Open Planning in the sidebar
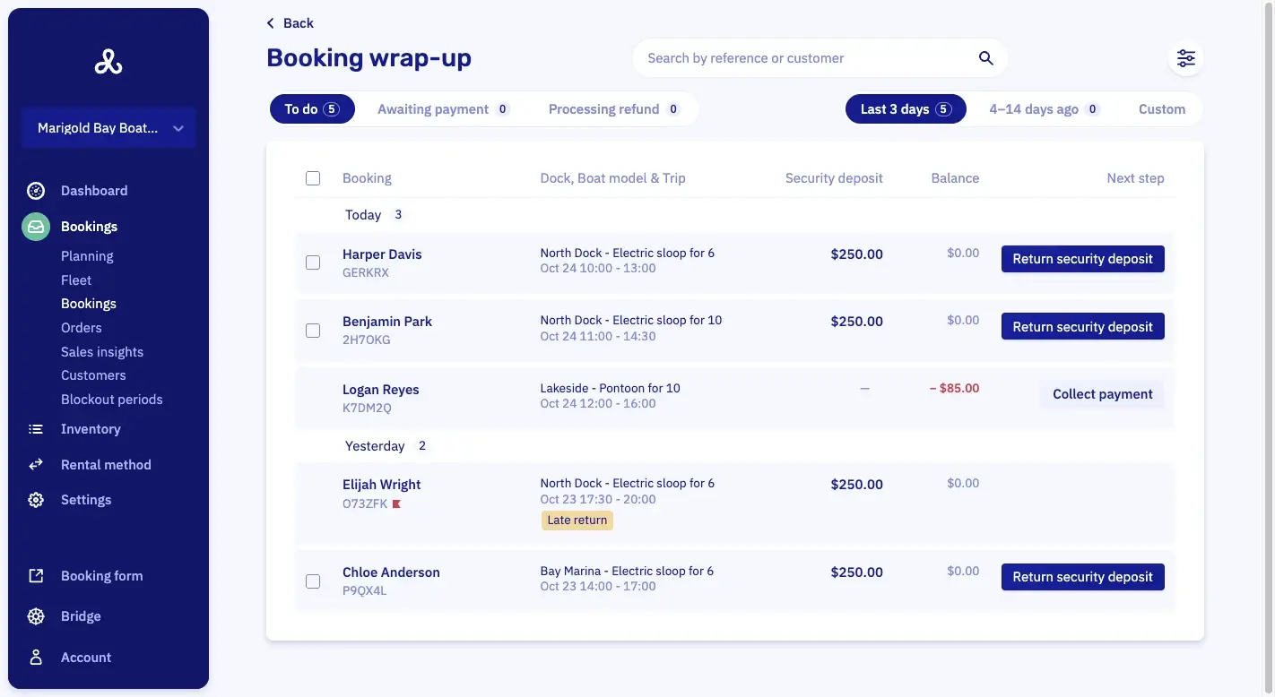This screenshot has height=697, width=1275. 87,256
